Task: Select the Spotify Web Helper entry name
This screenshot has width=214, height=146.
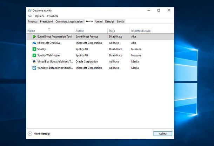Action: [x=49, y=55]
